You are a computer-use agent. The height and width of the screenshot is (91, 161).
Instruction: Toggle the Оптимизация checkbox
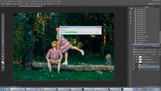point(47,4)
